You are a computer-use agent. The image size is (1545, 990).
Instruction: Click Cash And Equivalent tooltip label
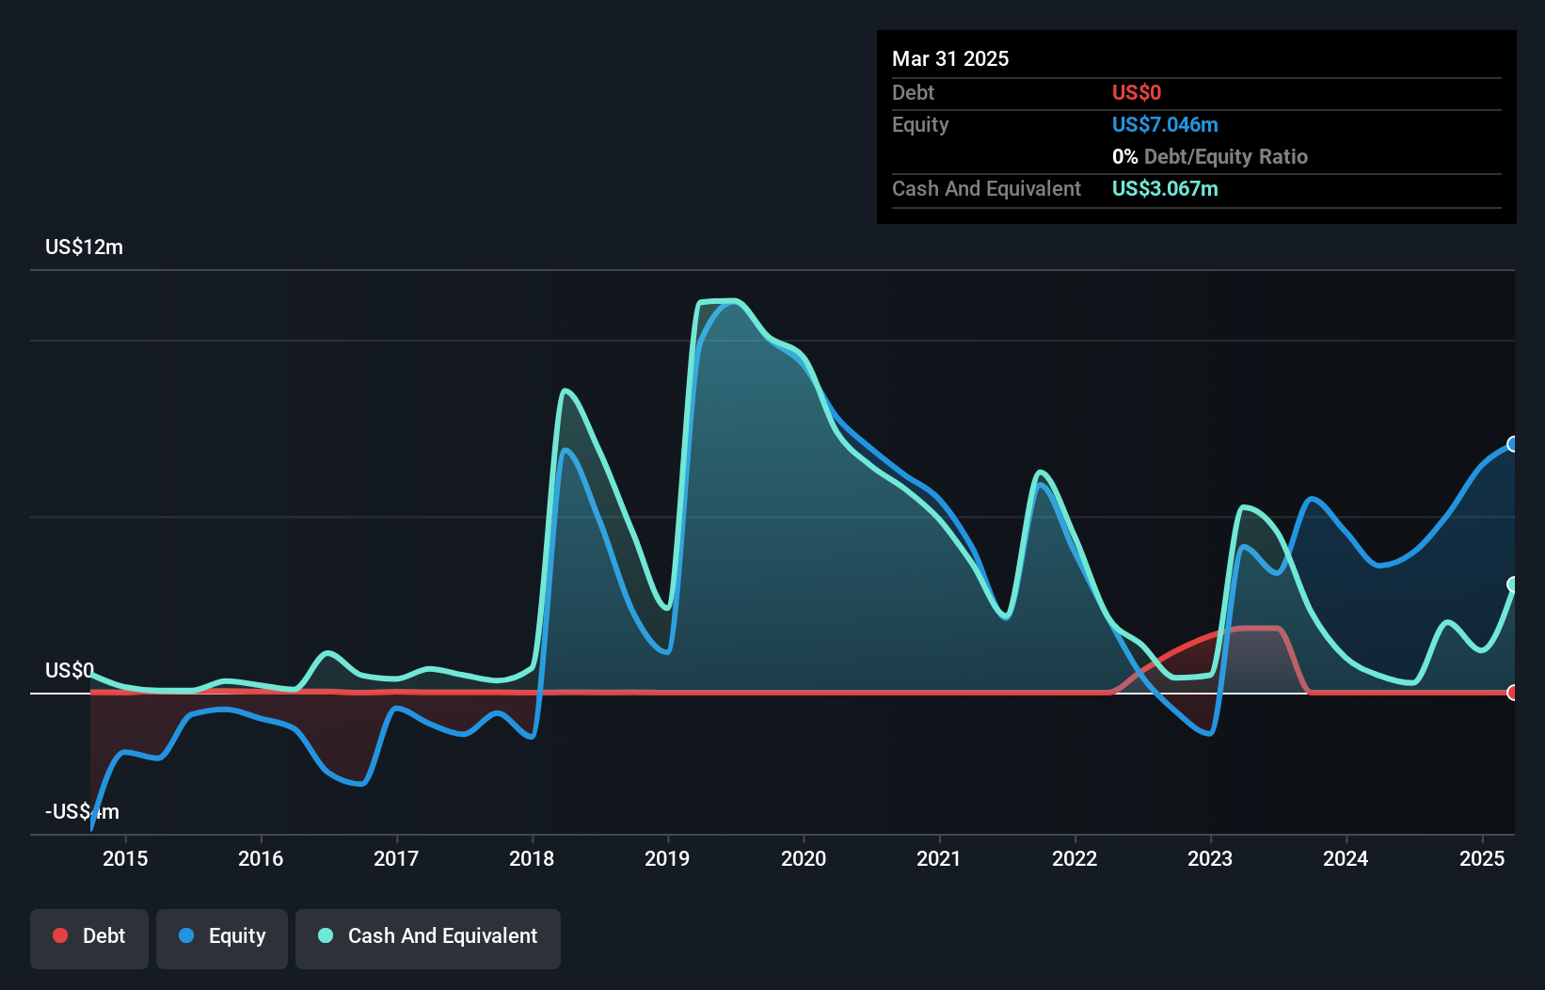(x=986, y=188)
